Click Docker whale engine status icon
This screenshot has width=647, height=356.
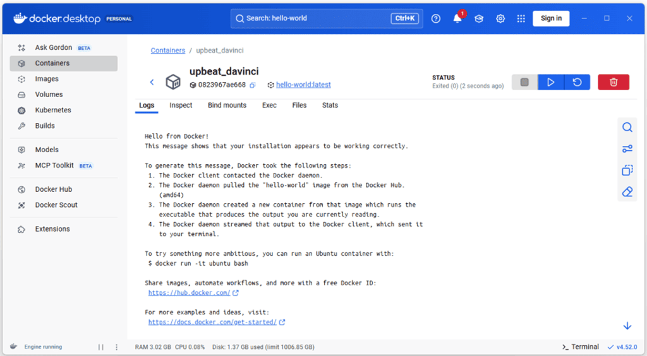click(14, 347)
